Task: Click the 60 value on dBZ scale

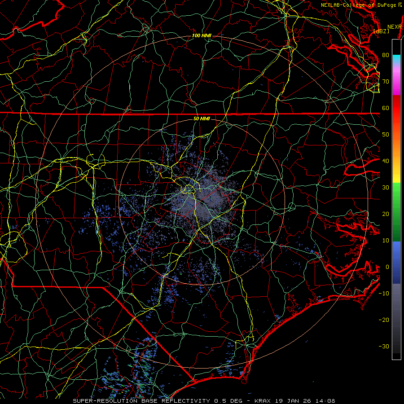Action: [386, 108]
